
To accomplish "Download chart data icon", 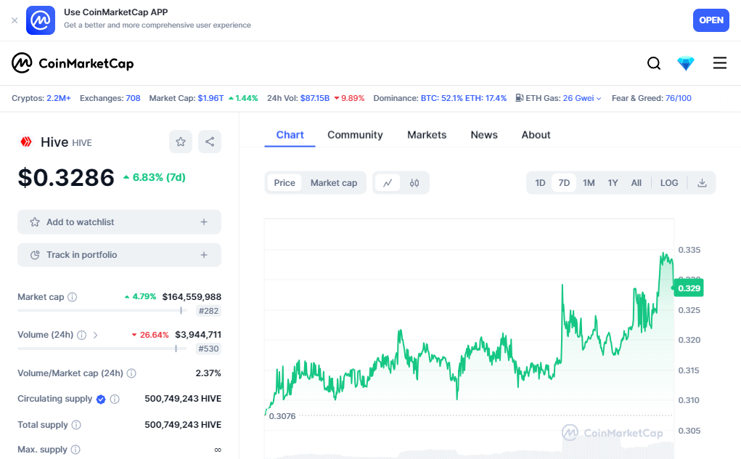I will click(702, 183).
